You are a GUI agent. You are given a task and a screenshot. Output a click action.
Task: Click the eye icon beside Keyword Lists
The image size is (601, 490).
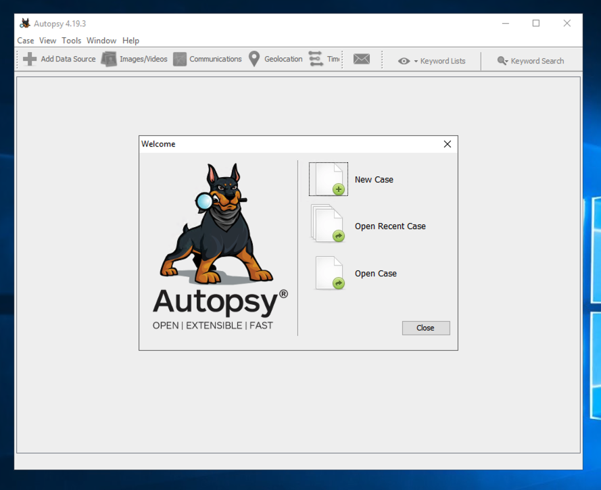click(404, 61)
